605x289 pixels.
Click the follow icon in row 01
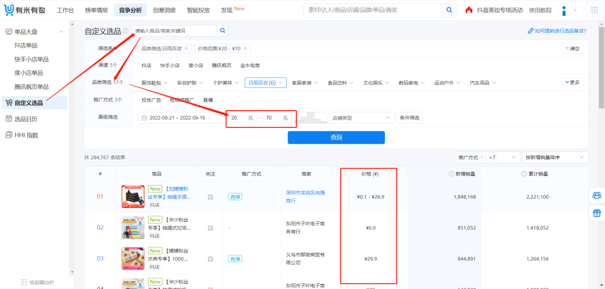pyautogui.click(x=210, y=197)
